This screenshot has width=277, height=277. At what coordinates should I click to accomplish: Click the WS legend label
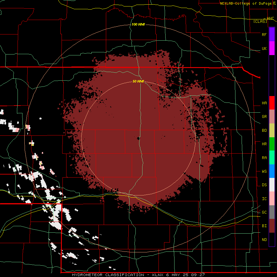point(264,171)
